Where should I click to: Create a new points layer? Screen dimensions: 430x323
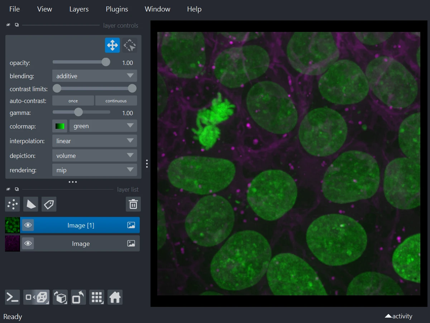[13, 204]
